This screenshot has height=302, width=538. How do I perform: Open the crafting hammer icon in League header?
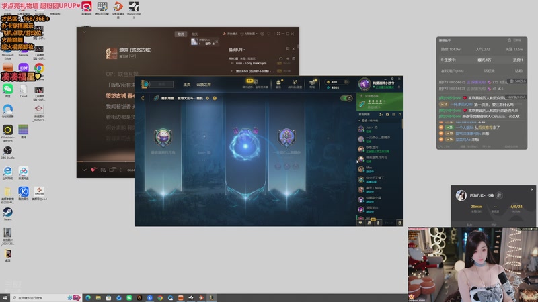click(x=295, y=82)
